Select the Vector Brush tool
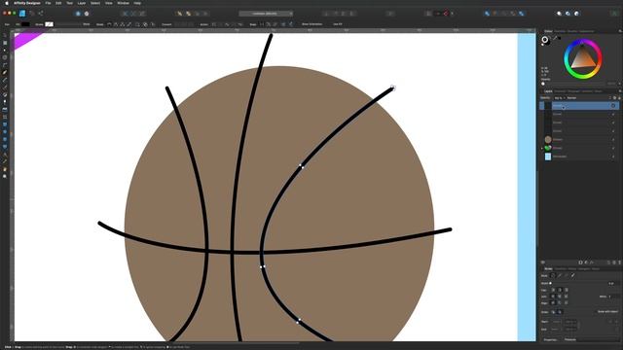The height and width of the screenshot is (350, 623). click(5, 87)
